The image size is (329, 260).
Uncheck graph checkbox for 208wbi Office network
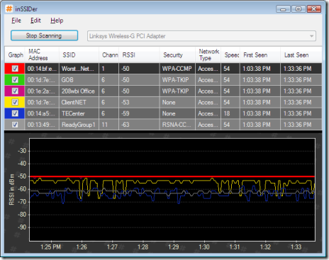tap(15, 91)
